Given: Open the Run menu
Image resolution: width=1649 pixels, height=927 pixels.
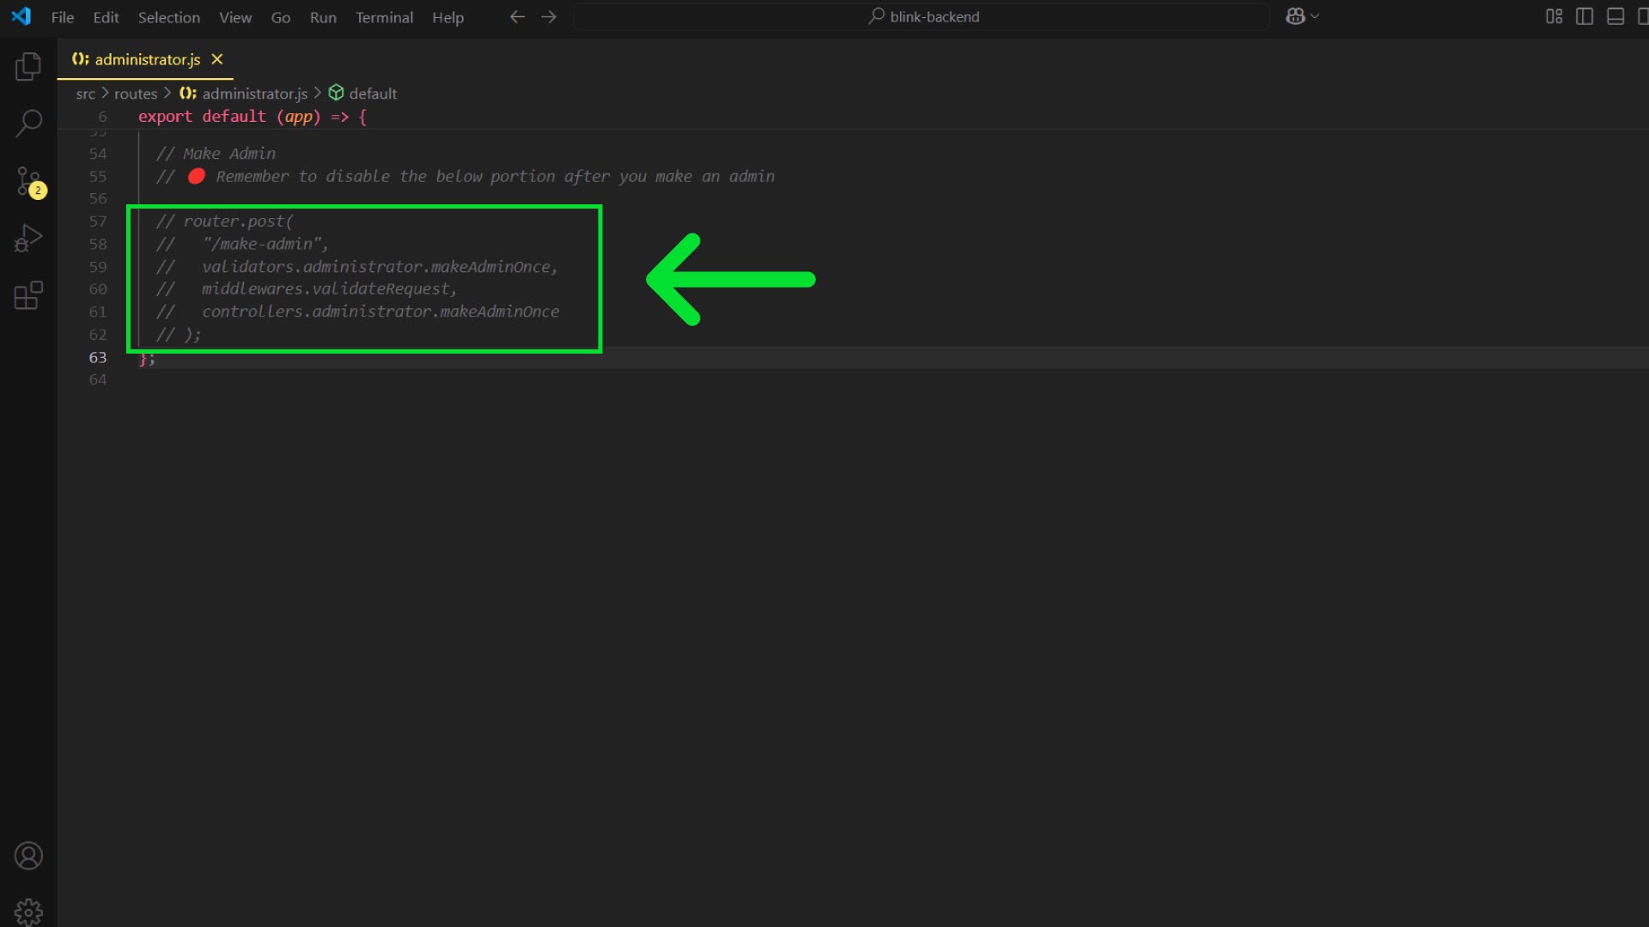Looking at the screenshot, I should coord(323,17).
